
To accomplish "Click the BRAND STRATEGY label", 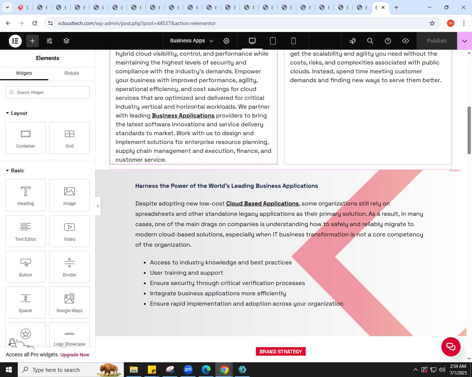I will pos(281,352).
